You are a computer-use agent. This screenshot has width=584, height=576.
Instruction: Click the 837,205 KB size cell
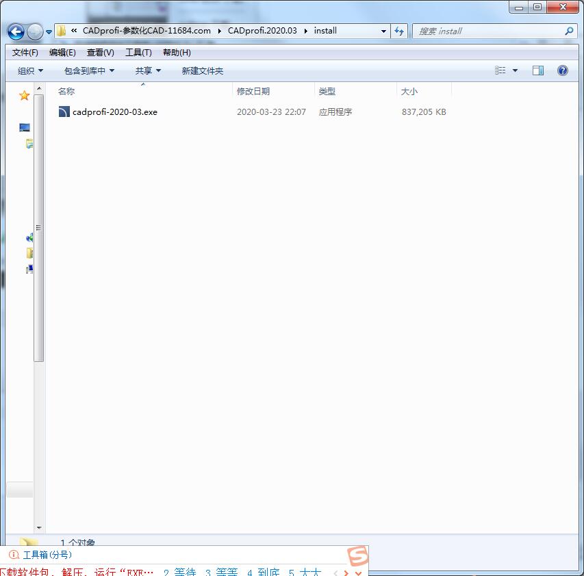pos(424,112)
